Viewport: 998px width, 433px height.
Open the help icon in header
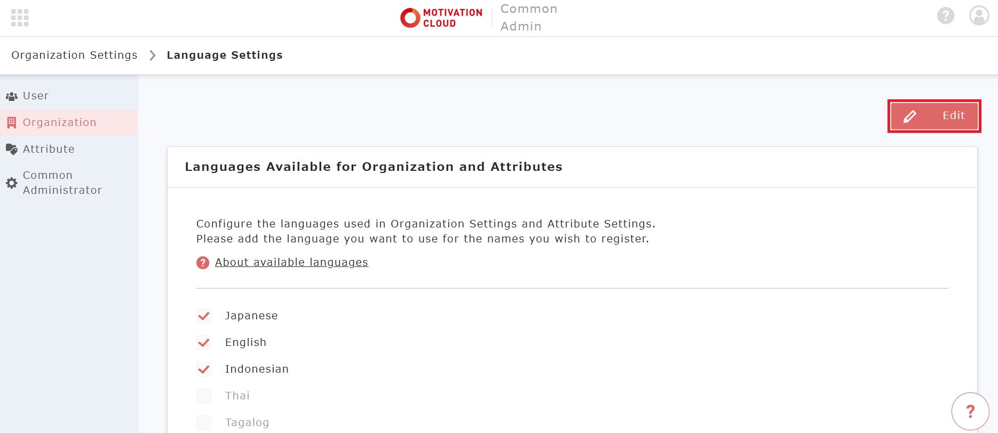[945, 16]
